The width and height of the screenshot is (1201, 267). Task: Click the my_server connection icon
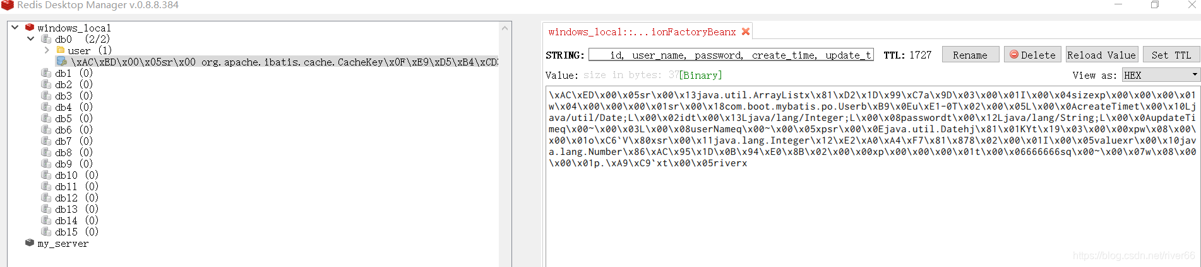[x=29, y=243]
